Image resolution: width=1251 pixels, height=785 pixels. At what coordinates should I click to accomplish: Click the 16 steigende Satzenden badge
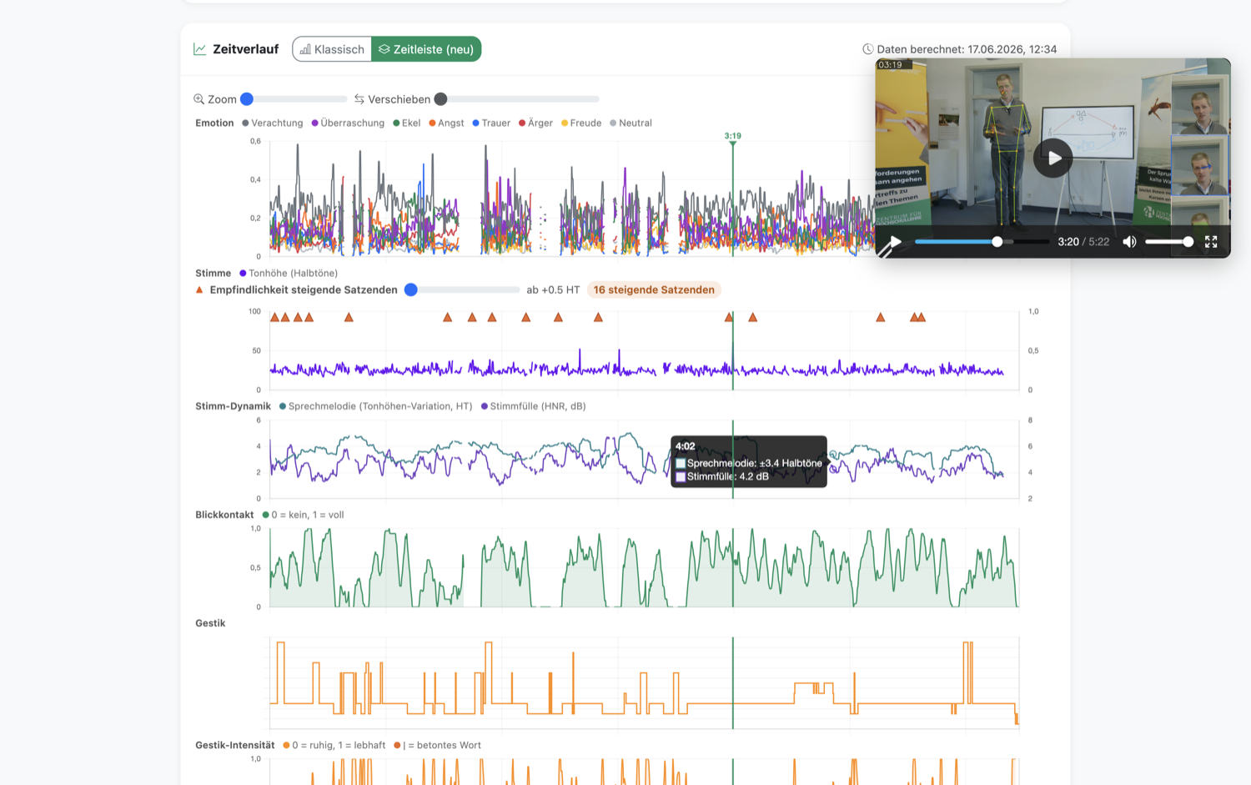(654, 290)
